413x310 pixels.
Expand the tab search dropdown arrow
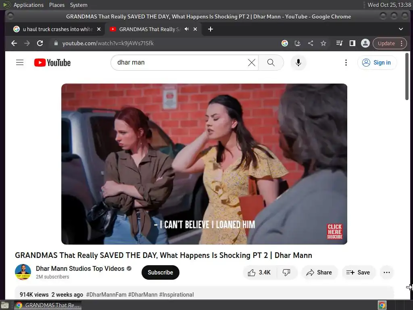pos(400,29)
